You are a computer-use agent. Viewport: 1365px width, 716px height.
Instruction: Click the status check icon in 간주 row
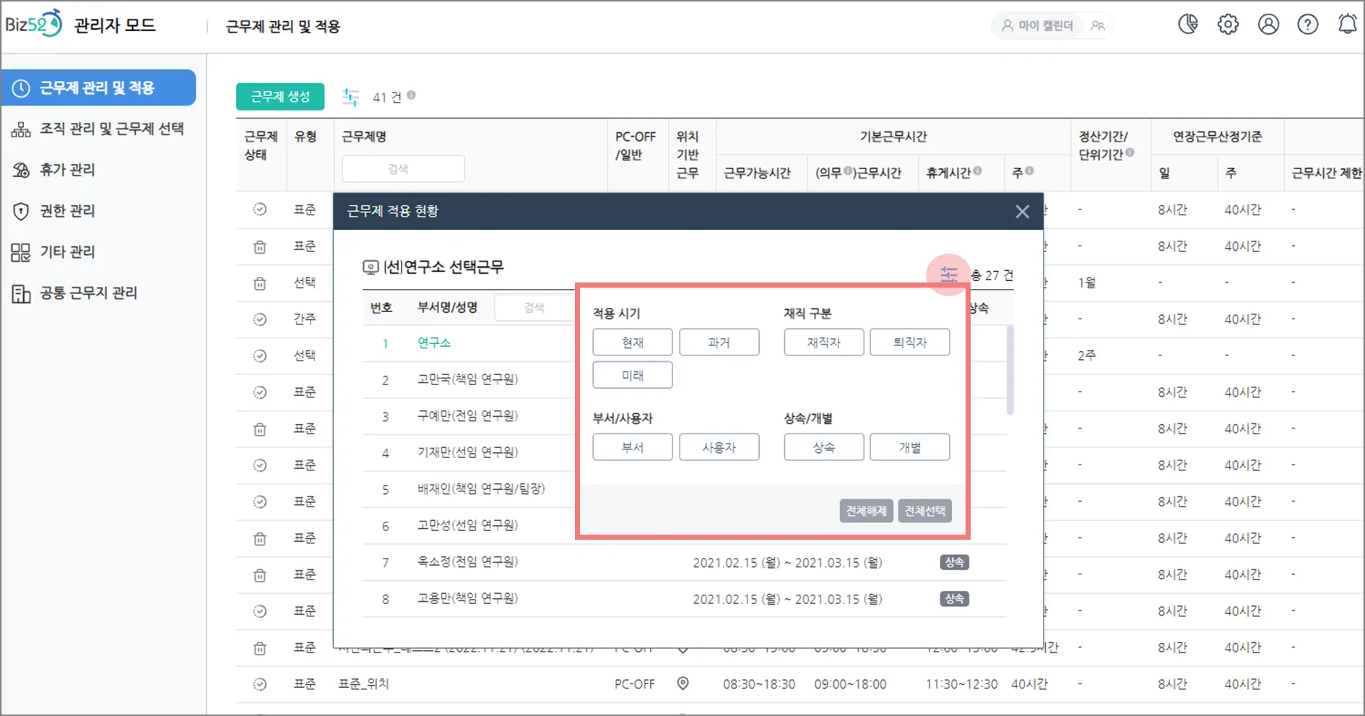coord(260,319)
